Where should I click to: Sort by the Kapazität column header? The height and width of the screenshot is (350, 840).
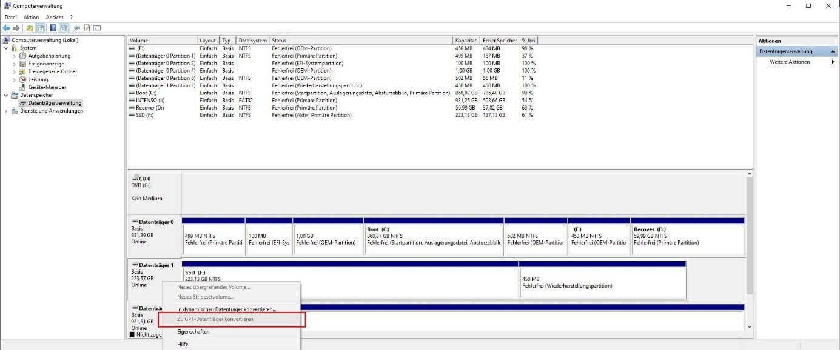467,41
